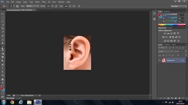Switch to the Swatches tab
This screenshot has height=105, width=188.
(x=167, y=11)
